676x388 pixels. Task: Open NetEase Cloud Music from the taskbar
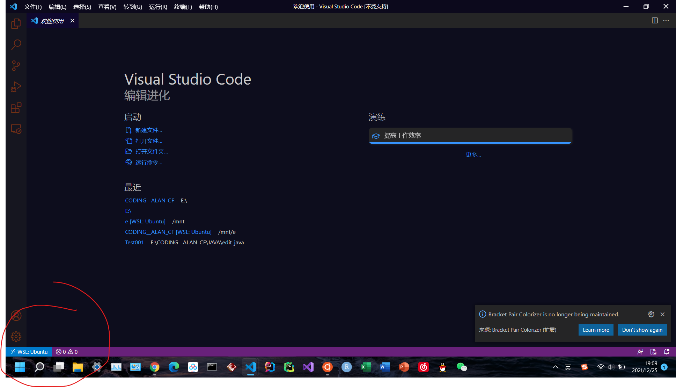[x=423, y=367]
